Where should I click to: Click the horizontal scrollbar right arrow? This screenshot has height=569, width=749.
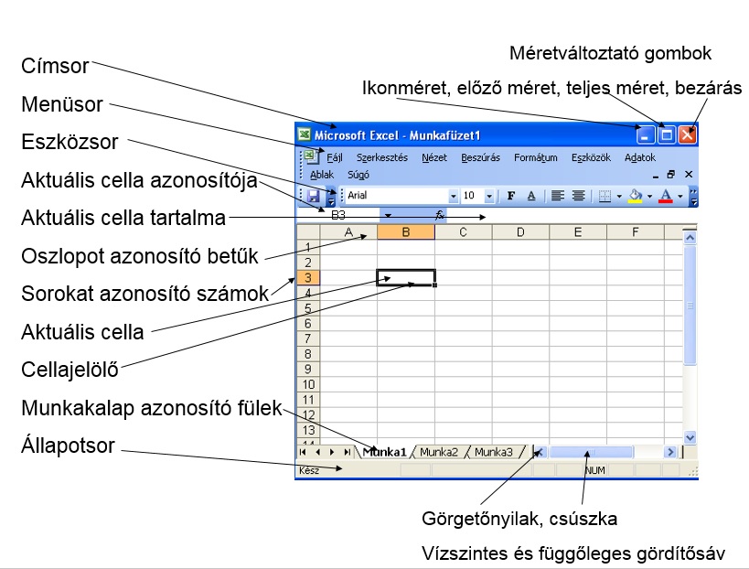(x=670, y=452)
